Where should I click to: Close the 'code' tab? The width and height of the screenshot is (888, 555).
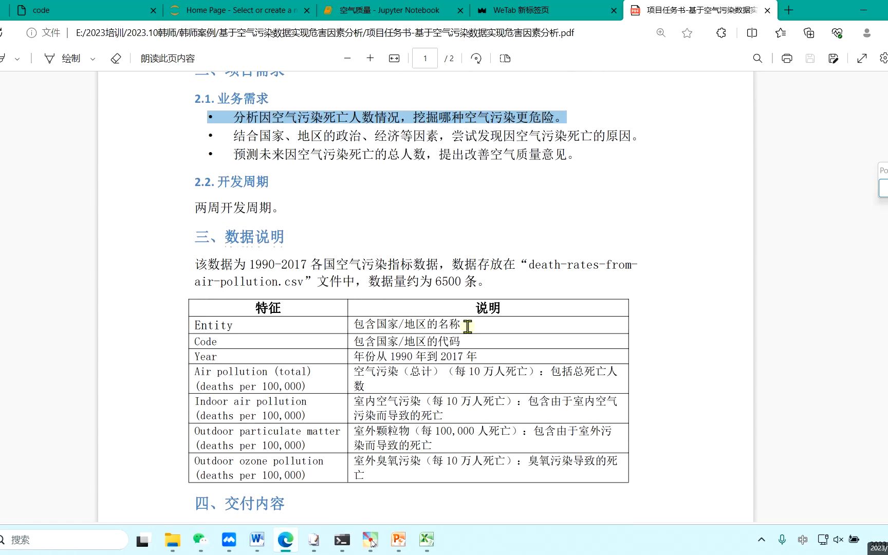153,10
